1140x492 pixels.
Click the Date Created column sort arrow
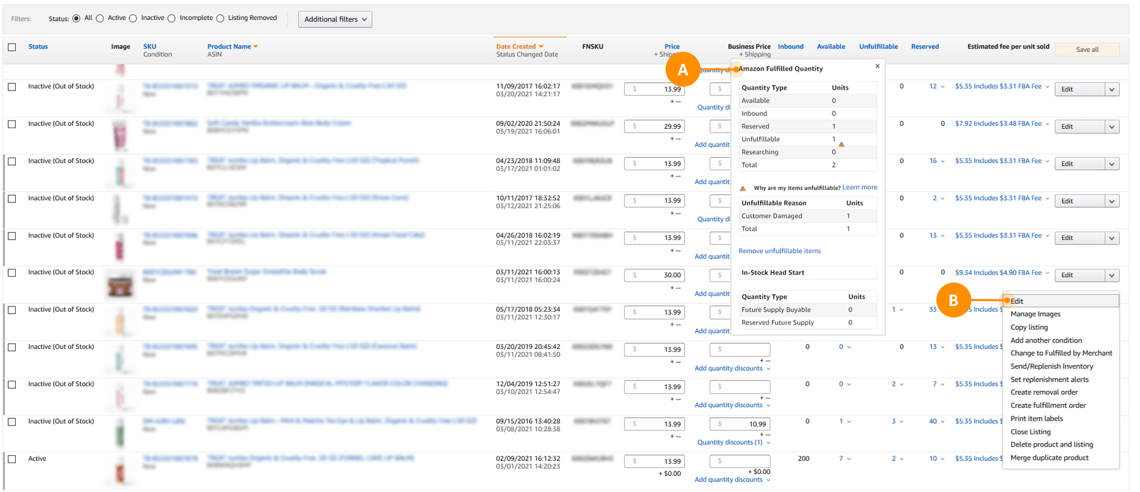541,46
